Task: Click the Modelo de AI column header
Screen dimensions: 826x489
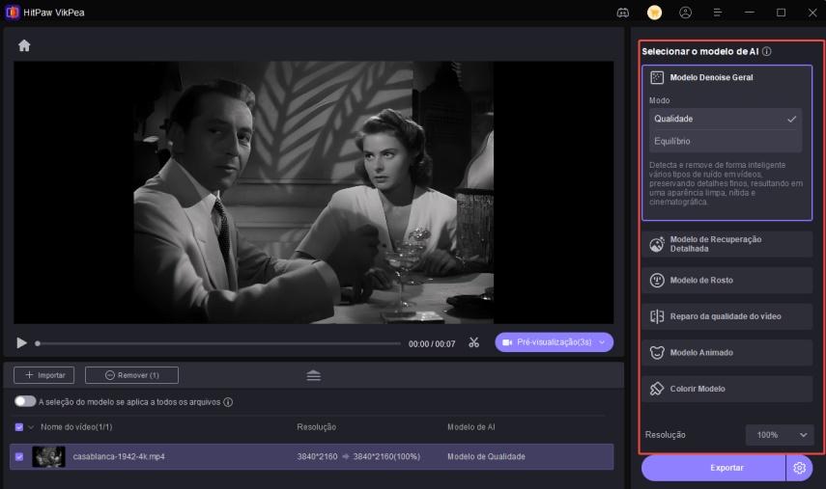Action: (x=470, y=427)
